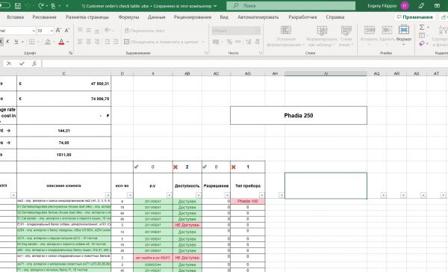Open the filter dropdown for описание клиента
The height and width of the screenshot is (272, 448).
(108, 195)
